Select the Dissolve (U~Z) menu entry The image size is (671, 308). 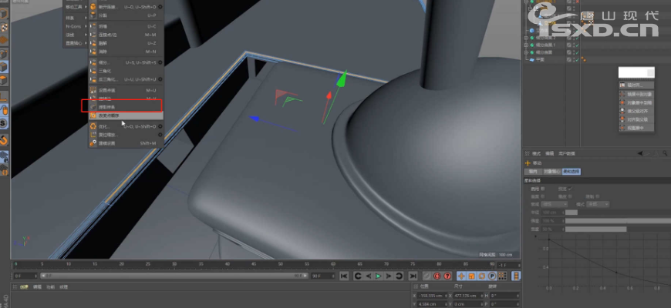coord(103,43)
